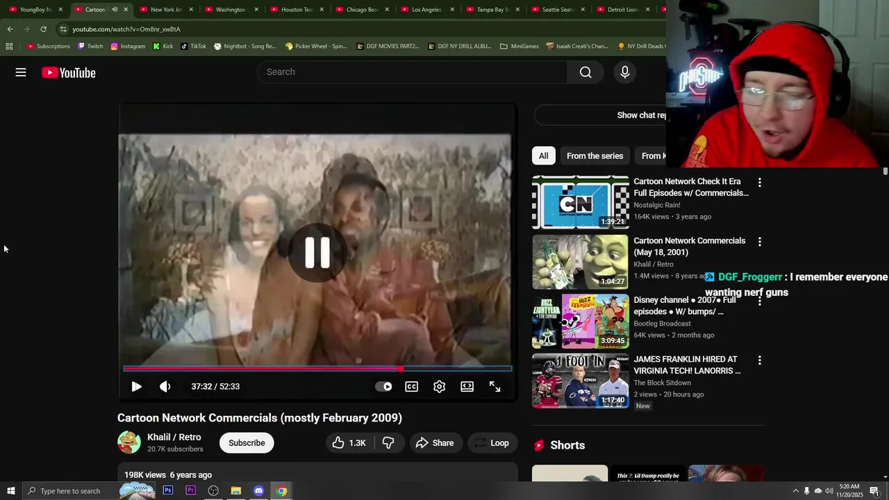Open Disney channel 2007 Full episodes video title
Image resolution: width=889 pixels, height=500 pixels.
point(685,306)
